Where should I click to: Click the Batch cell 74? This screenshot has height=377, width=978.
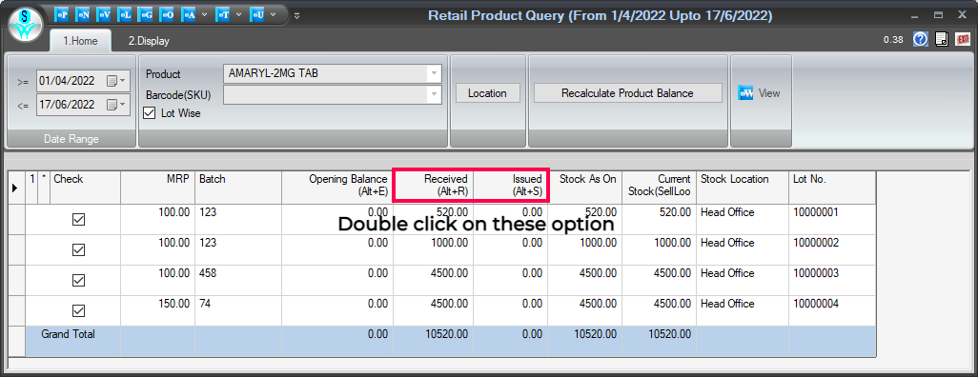tap(238, 311)
